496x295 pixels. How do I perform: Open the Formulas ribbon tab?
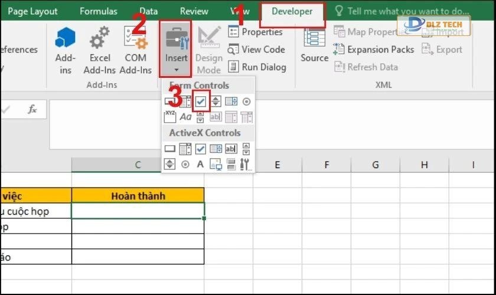[99, 12]
